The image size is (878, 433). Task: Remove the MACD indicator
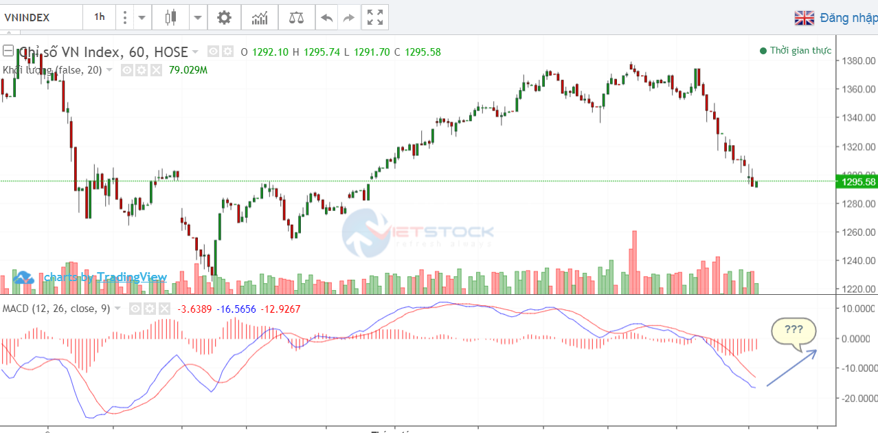pyautogui.click(x=164, y=309)
